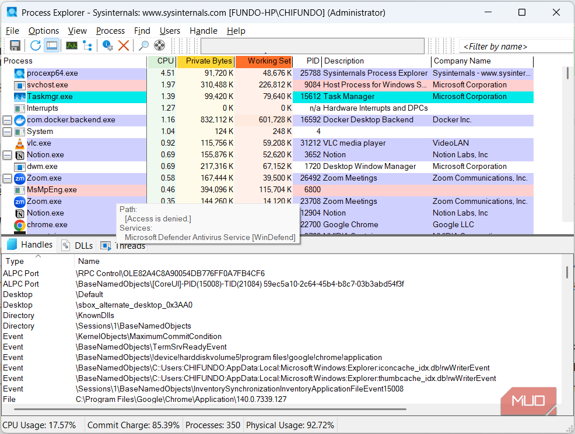Image resolution: width=575 pixels, height=434 pixels.
Task: Sort by the Process column header
Action: tap(73, 61)
